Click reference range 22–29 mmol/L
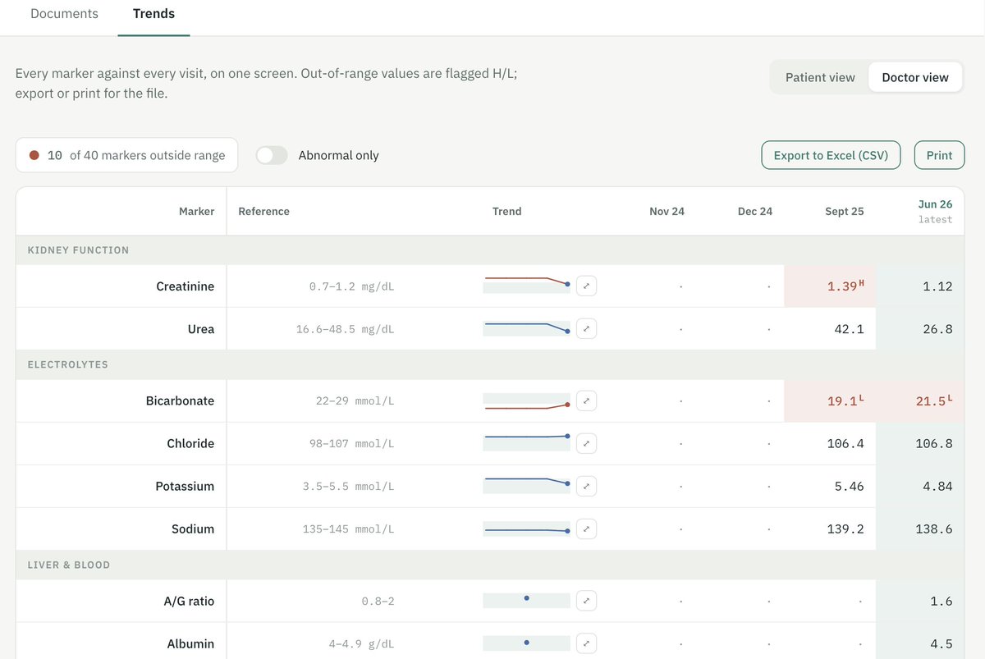 pos(355,401)
